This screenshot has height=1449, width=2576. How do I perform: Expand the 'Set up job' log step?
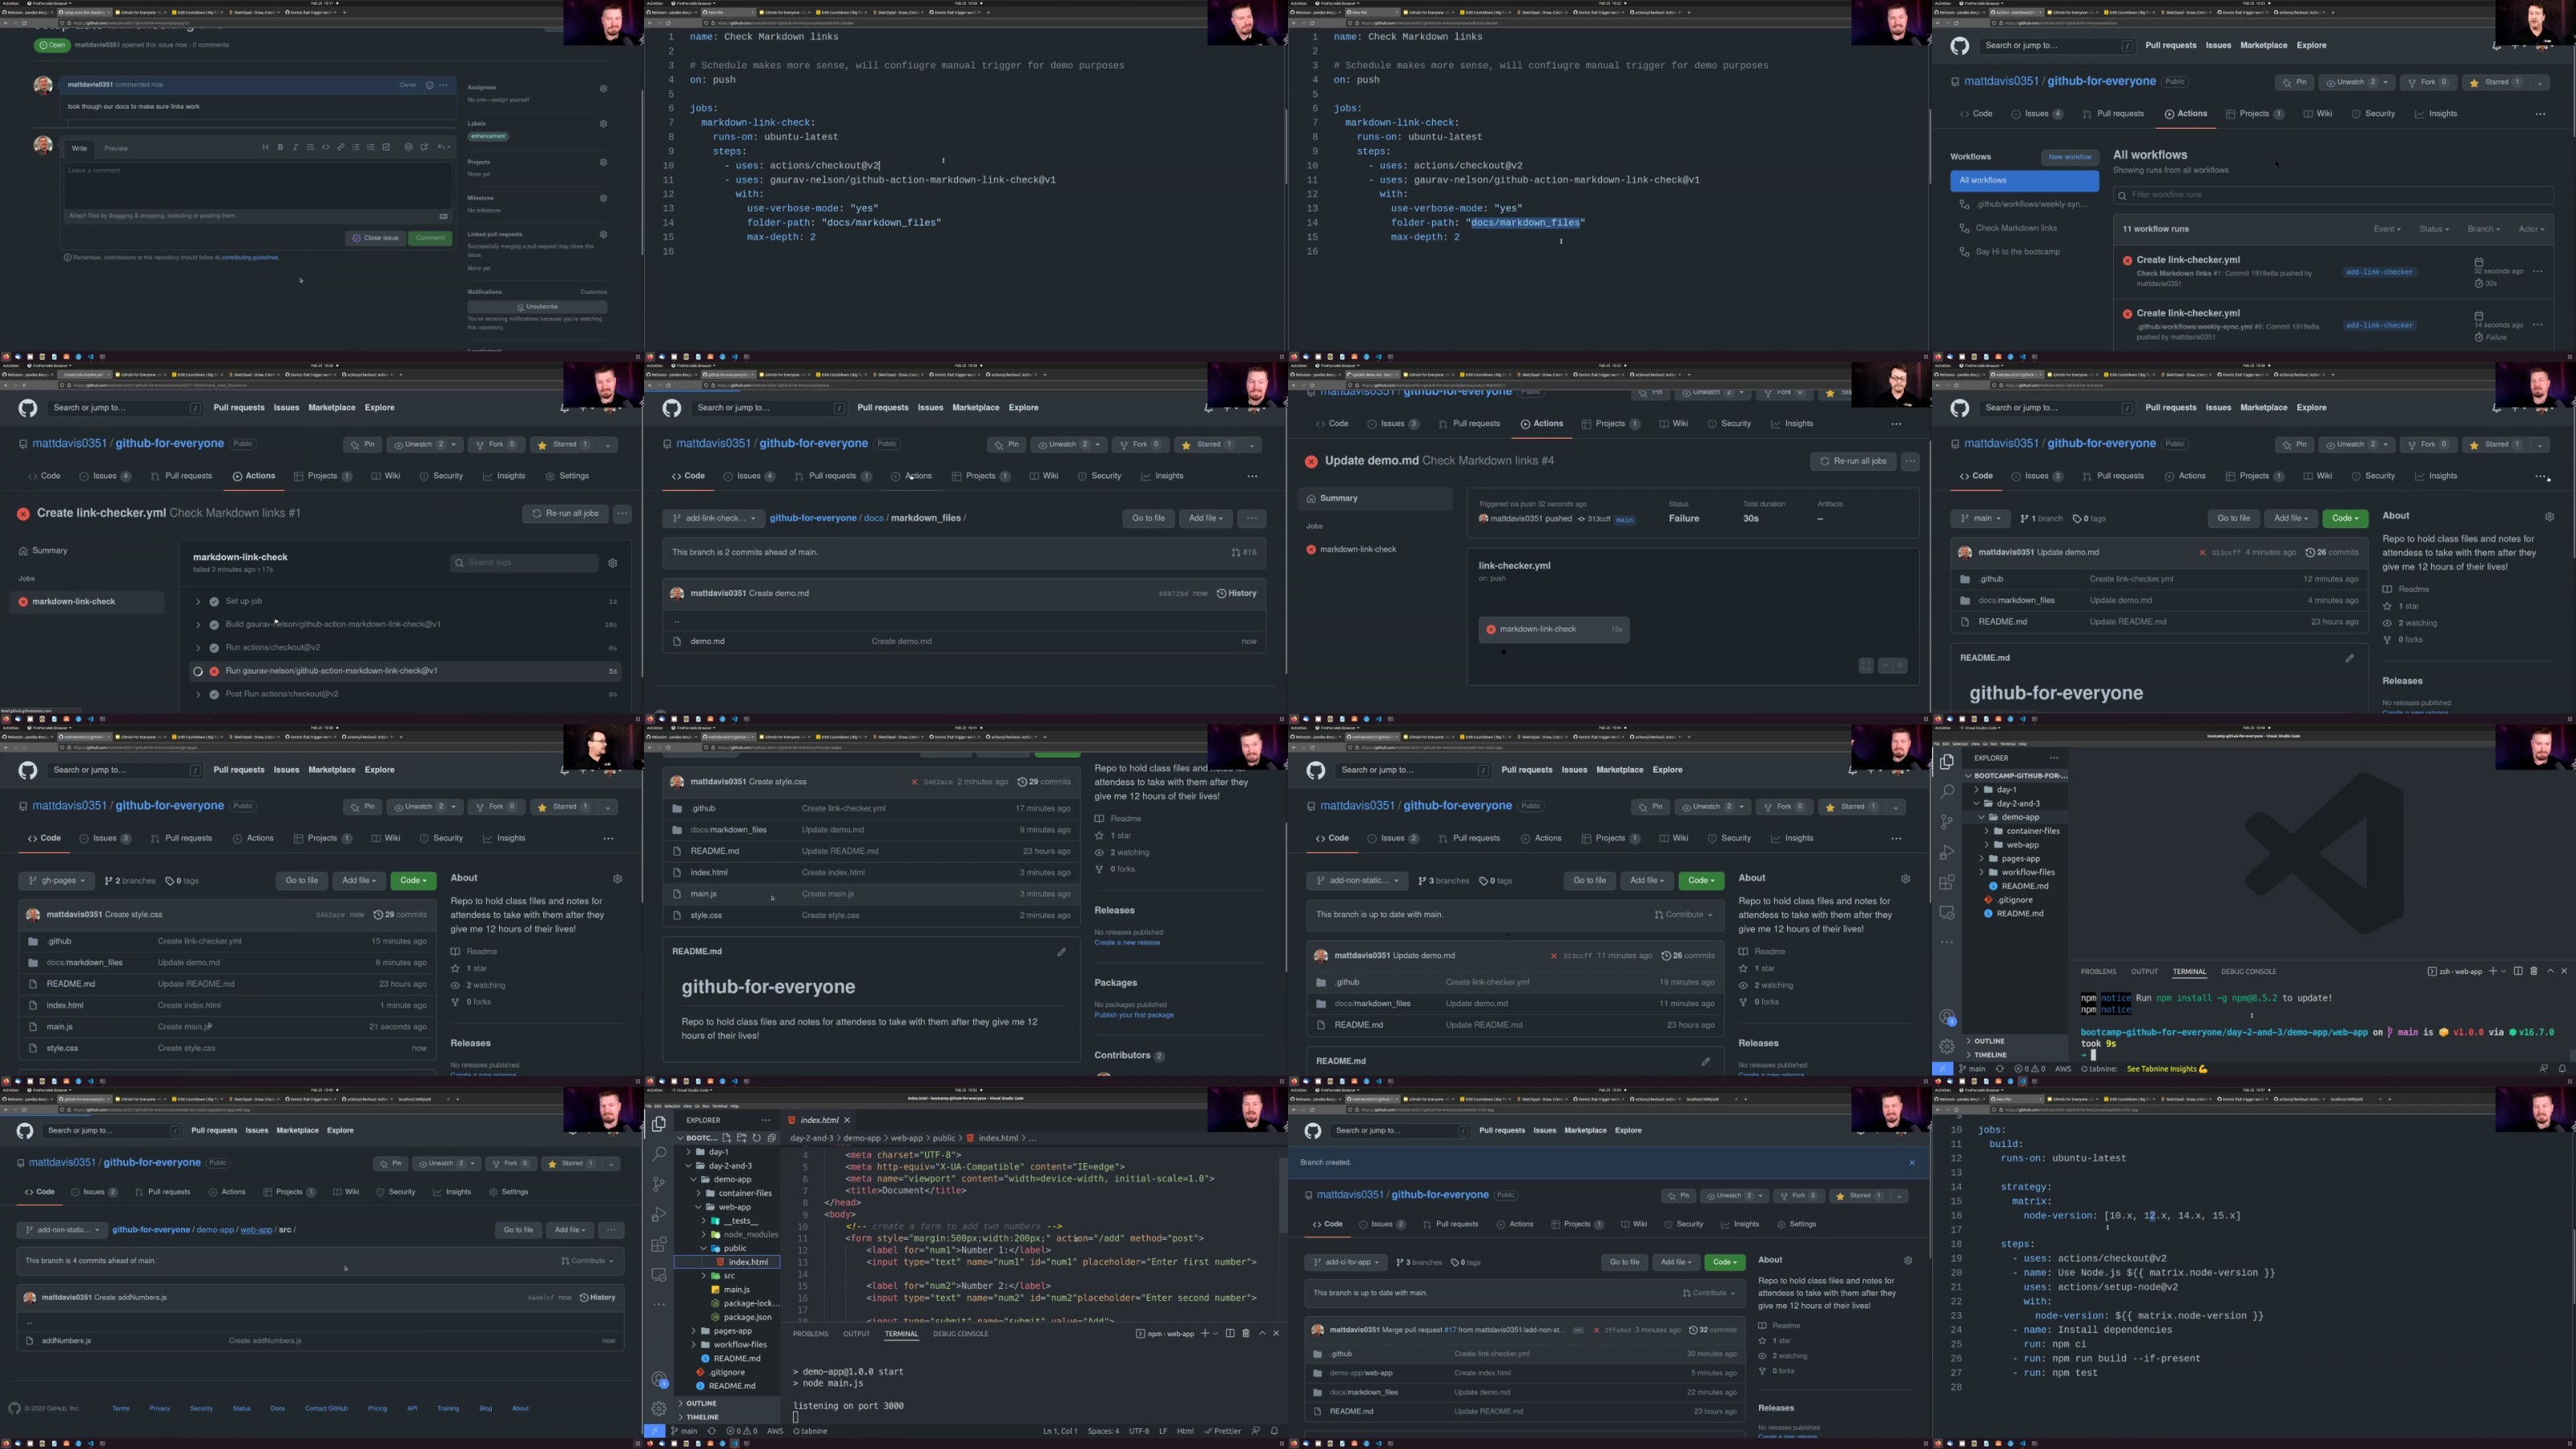click(x=198, y=601)
